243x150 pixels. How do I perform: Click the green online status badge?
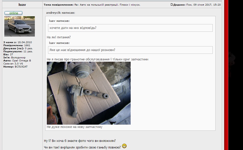[13, 13]
